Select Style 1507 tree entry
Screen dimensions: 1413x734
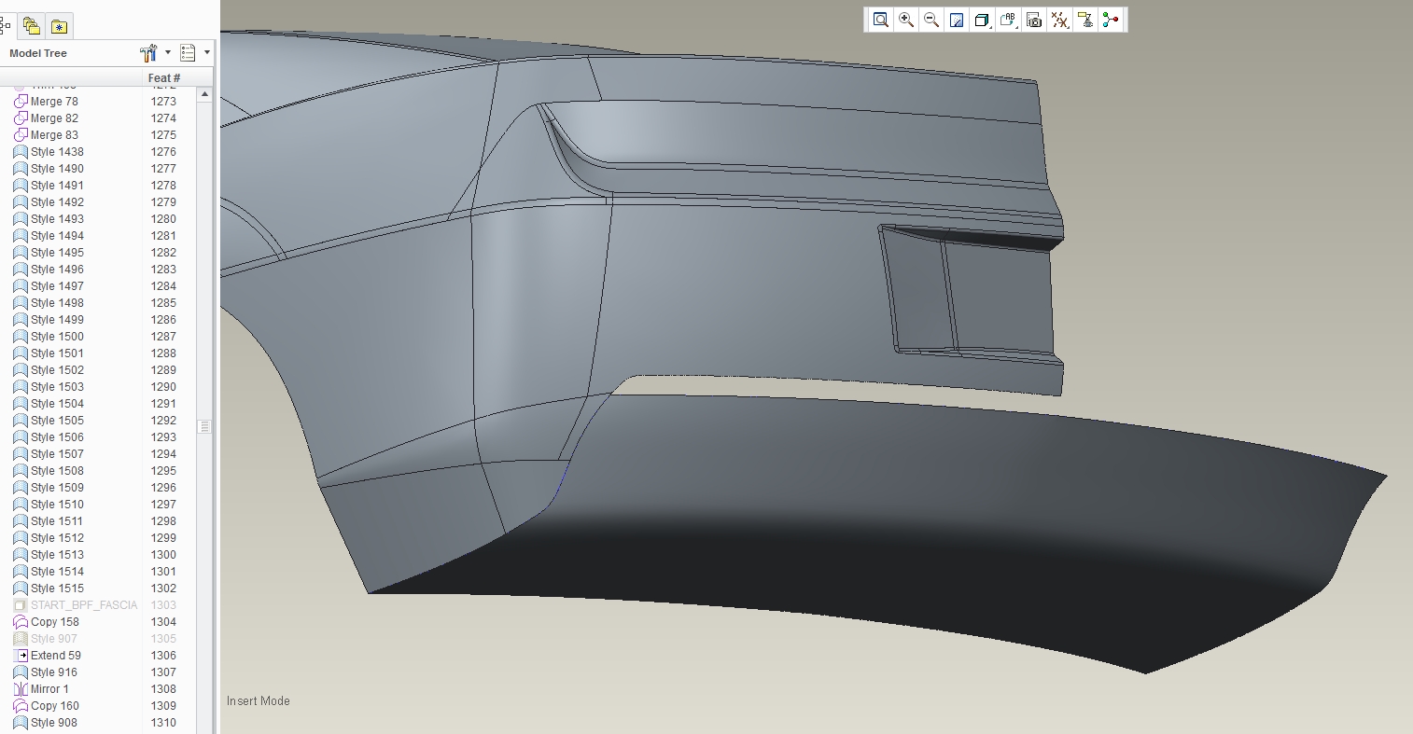click(57, 454)
